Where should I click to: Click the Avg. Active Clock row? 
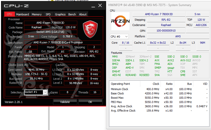(159, 106)
